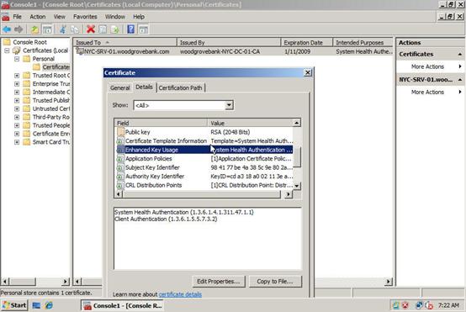
Task: Expand the Intermediate Certification folder
Action: pyautogui.click(x=17, y=93)
